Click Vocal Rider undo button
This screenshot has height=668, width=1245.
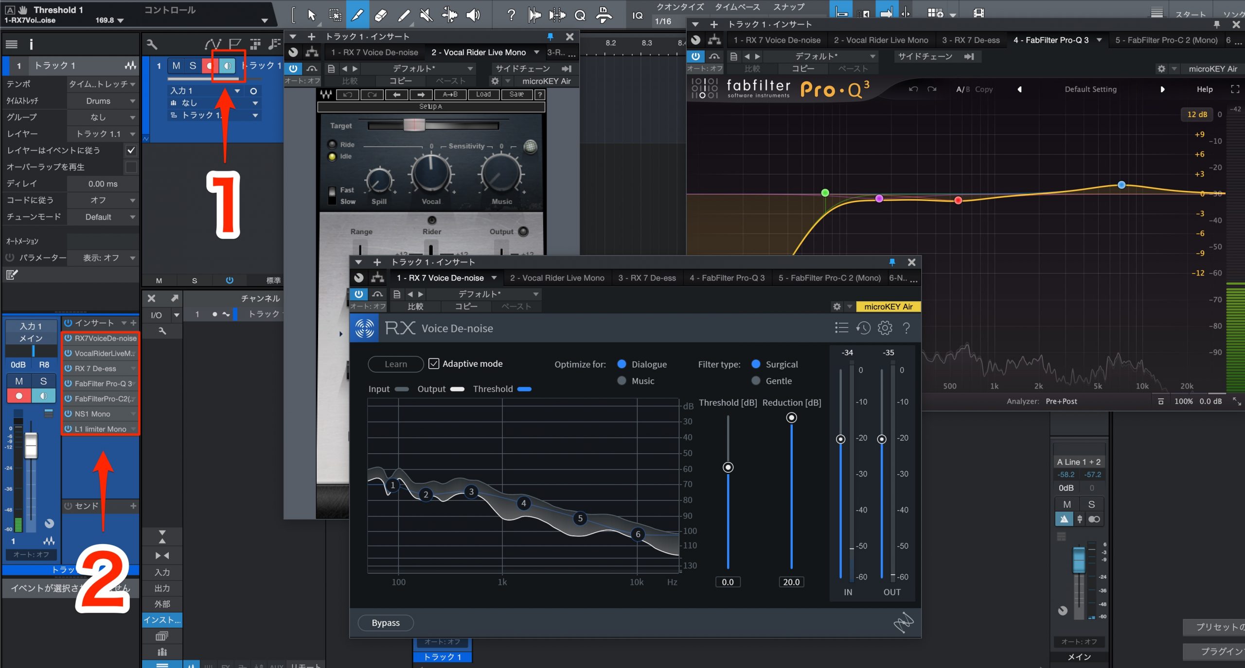point(347,94)
